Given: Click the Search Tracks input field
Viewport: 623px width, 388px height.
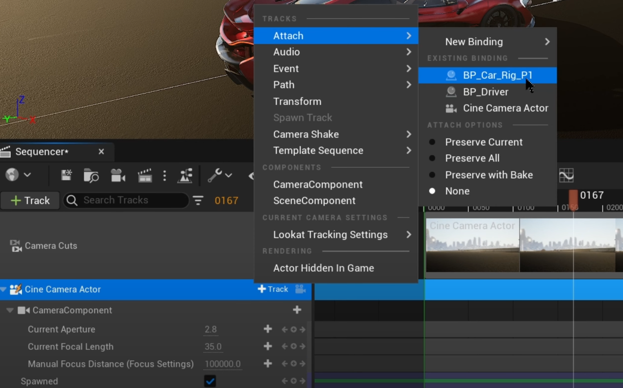Looking at the screenshot, I should tap(133, 200).
